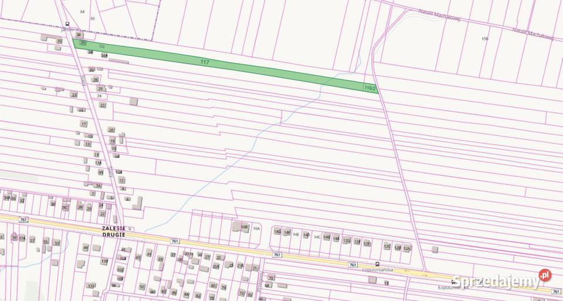Click parcel number 158 at top right
The height and width of the screenshot is (301, 563).
coord(485,39)
